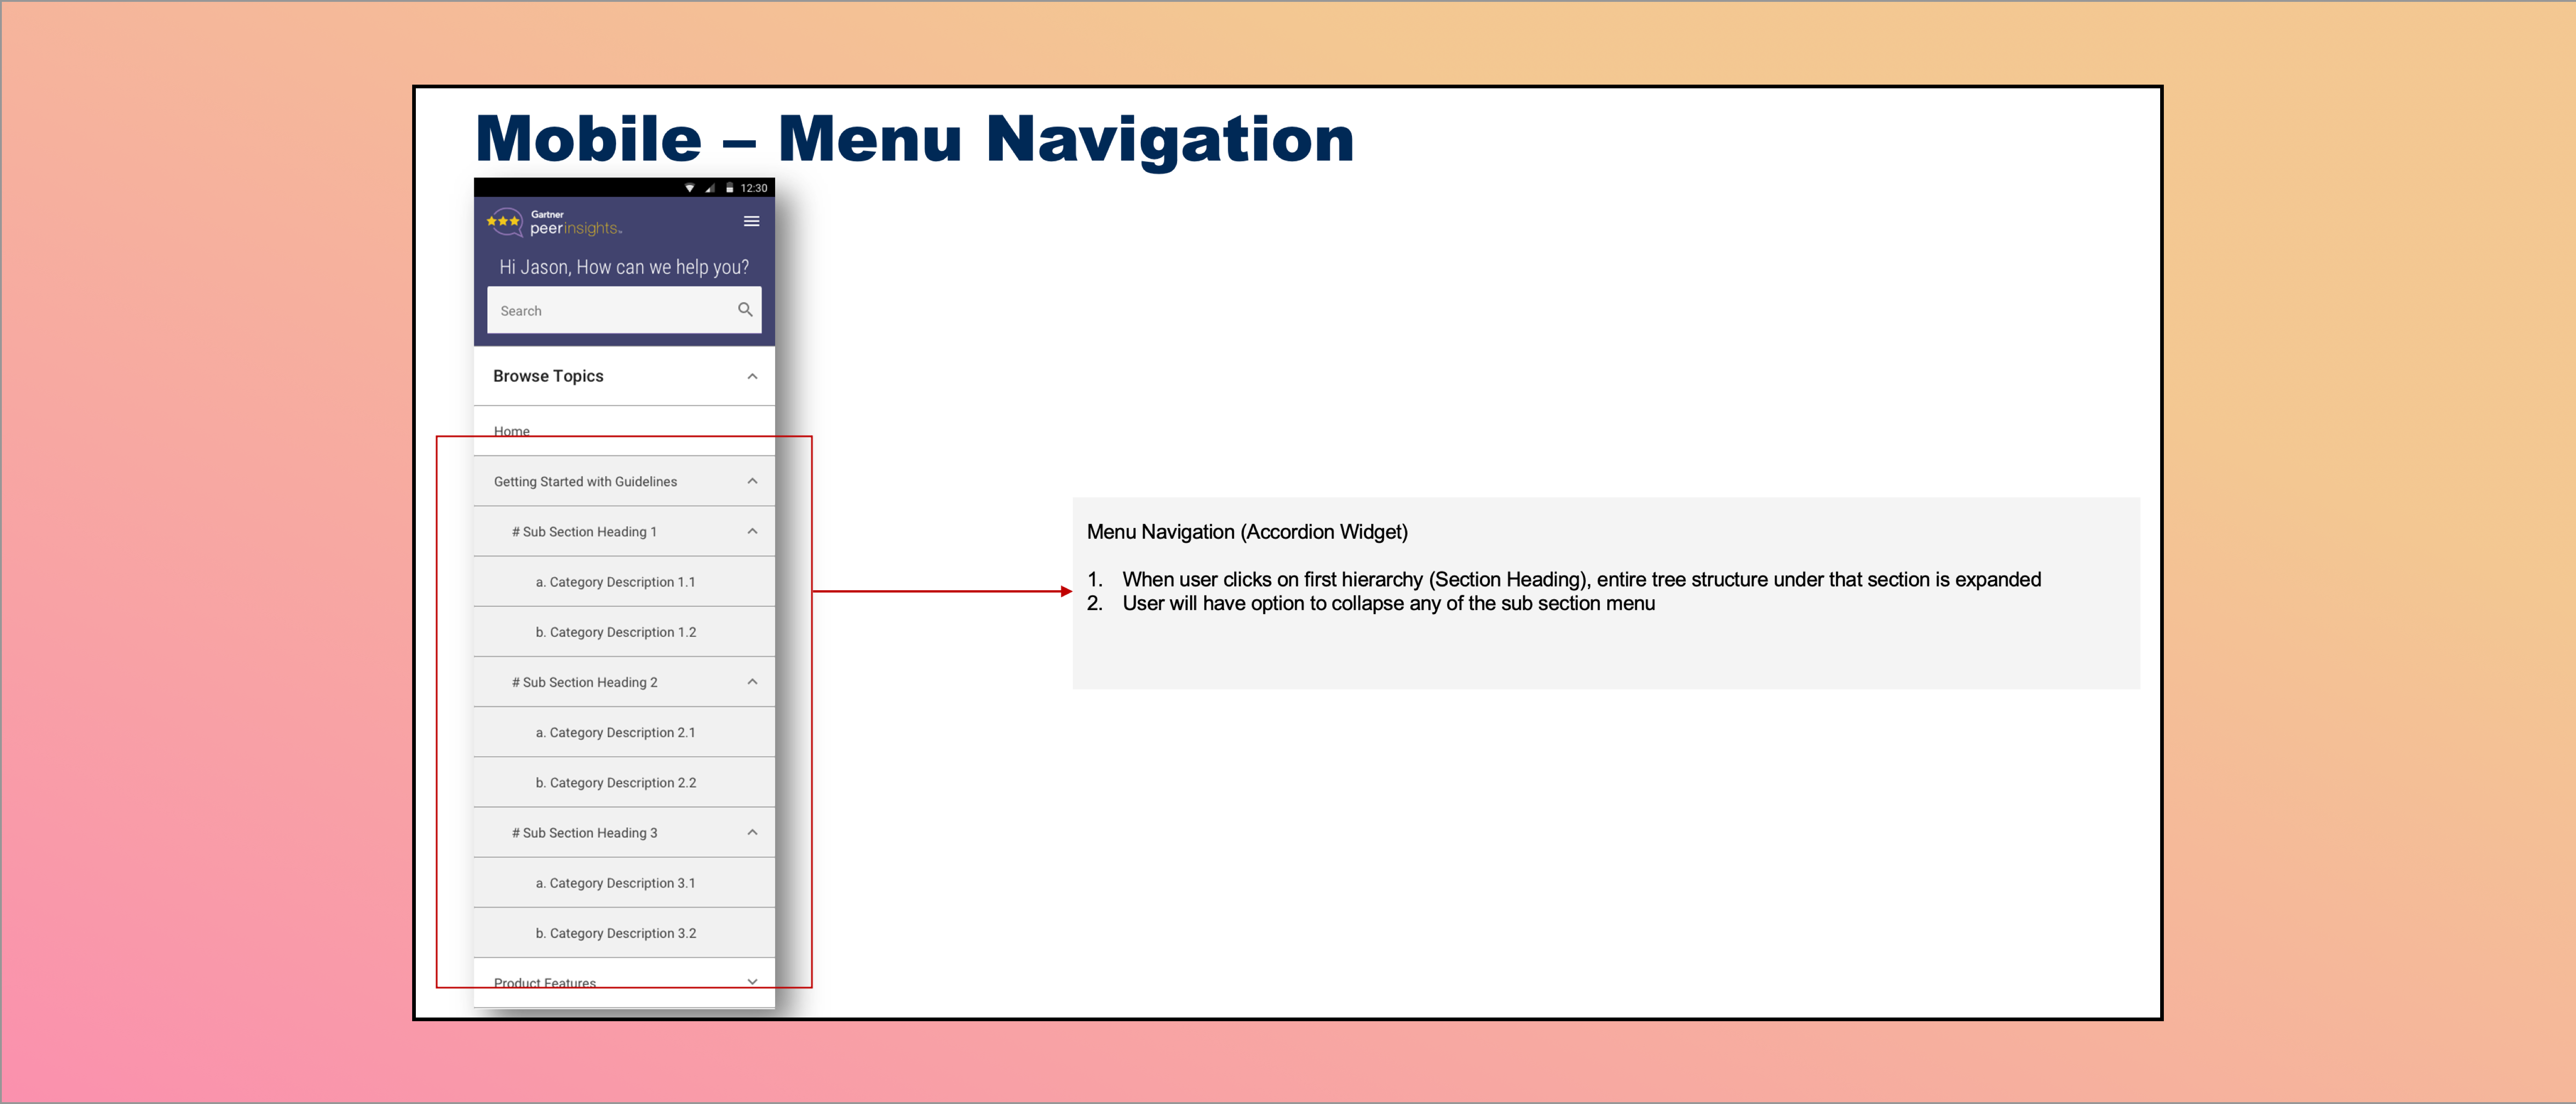Click in the Search input field
2576x1104 pixels.
pyautogui.click(x=610, y=311)
